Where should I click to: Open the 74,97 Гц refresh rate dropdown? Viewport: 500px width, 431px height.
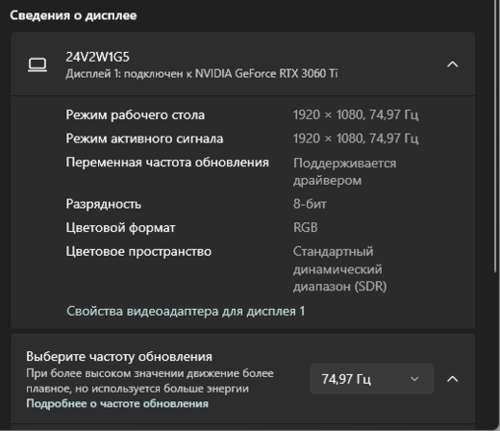(372, 379)
